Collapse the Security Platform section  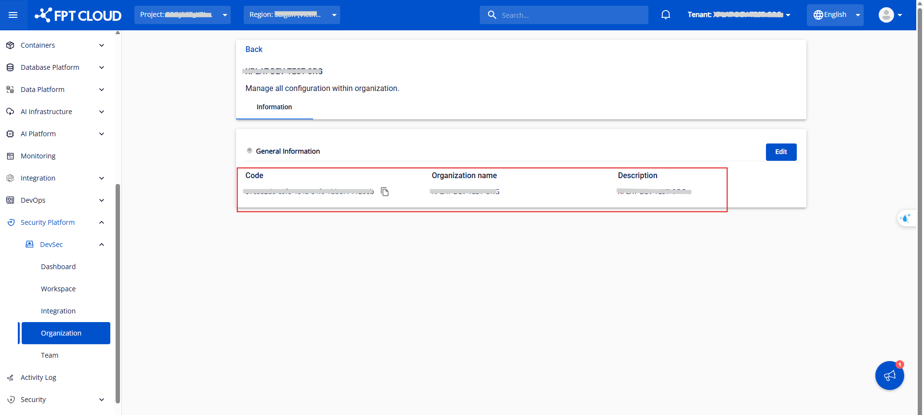(102, 222)
